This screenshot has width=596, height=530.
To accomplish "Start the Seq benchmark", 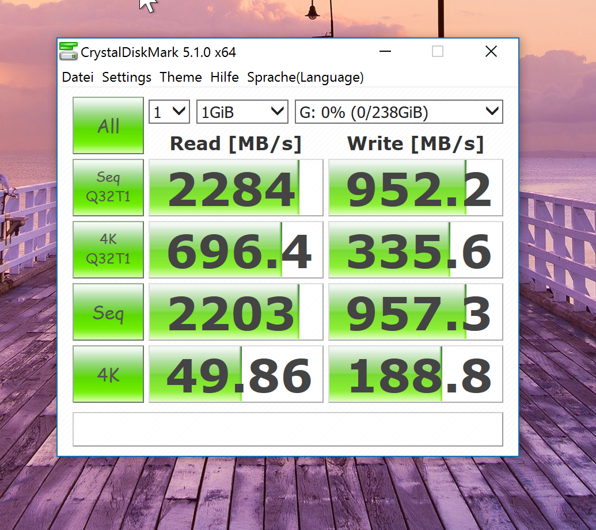I will pyautogui.click(x=108, y=312).
